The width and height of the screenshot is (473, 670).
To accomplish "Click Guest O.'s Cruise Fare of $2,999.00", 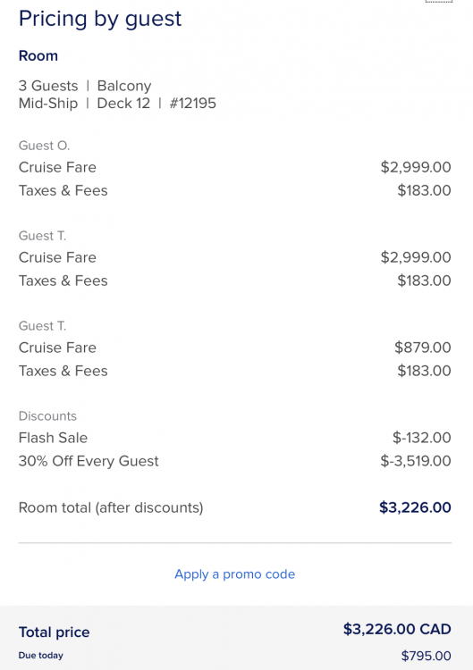I will (x=416, y=167).
